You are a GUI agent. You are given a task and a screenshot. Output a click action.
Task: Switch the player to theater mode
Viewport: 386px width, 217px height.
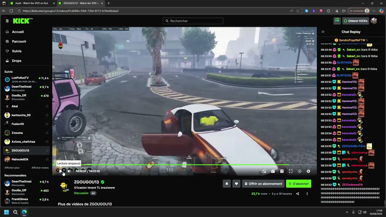click(282, 171)
